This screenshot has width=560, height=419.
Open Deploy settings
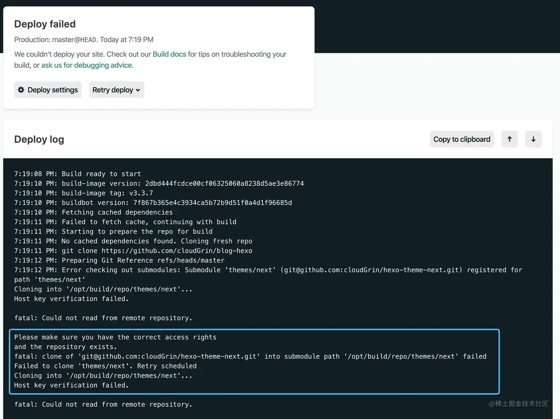47,90
